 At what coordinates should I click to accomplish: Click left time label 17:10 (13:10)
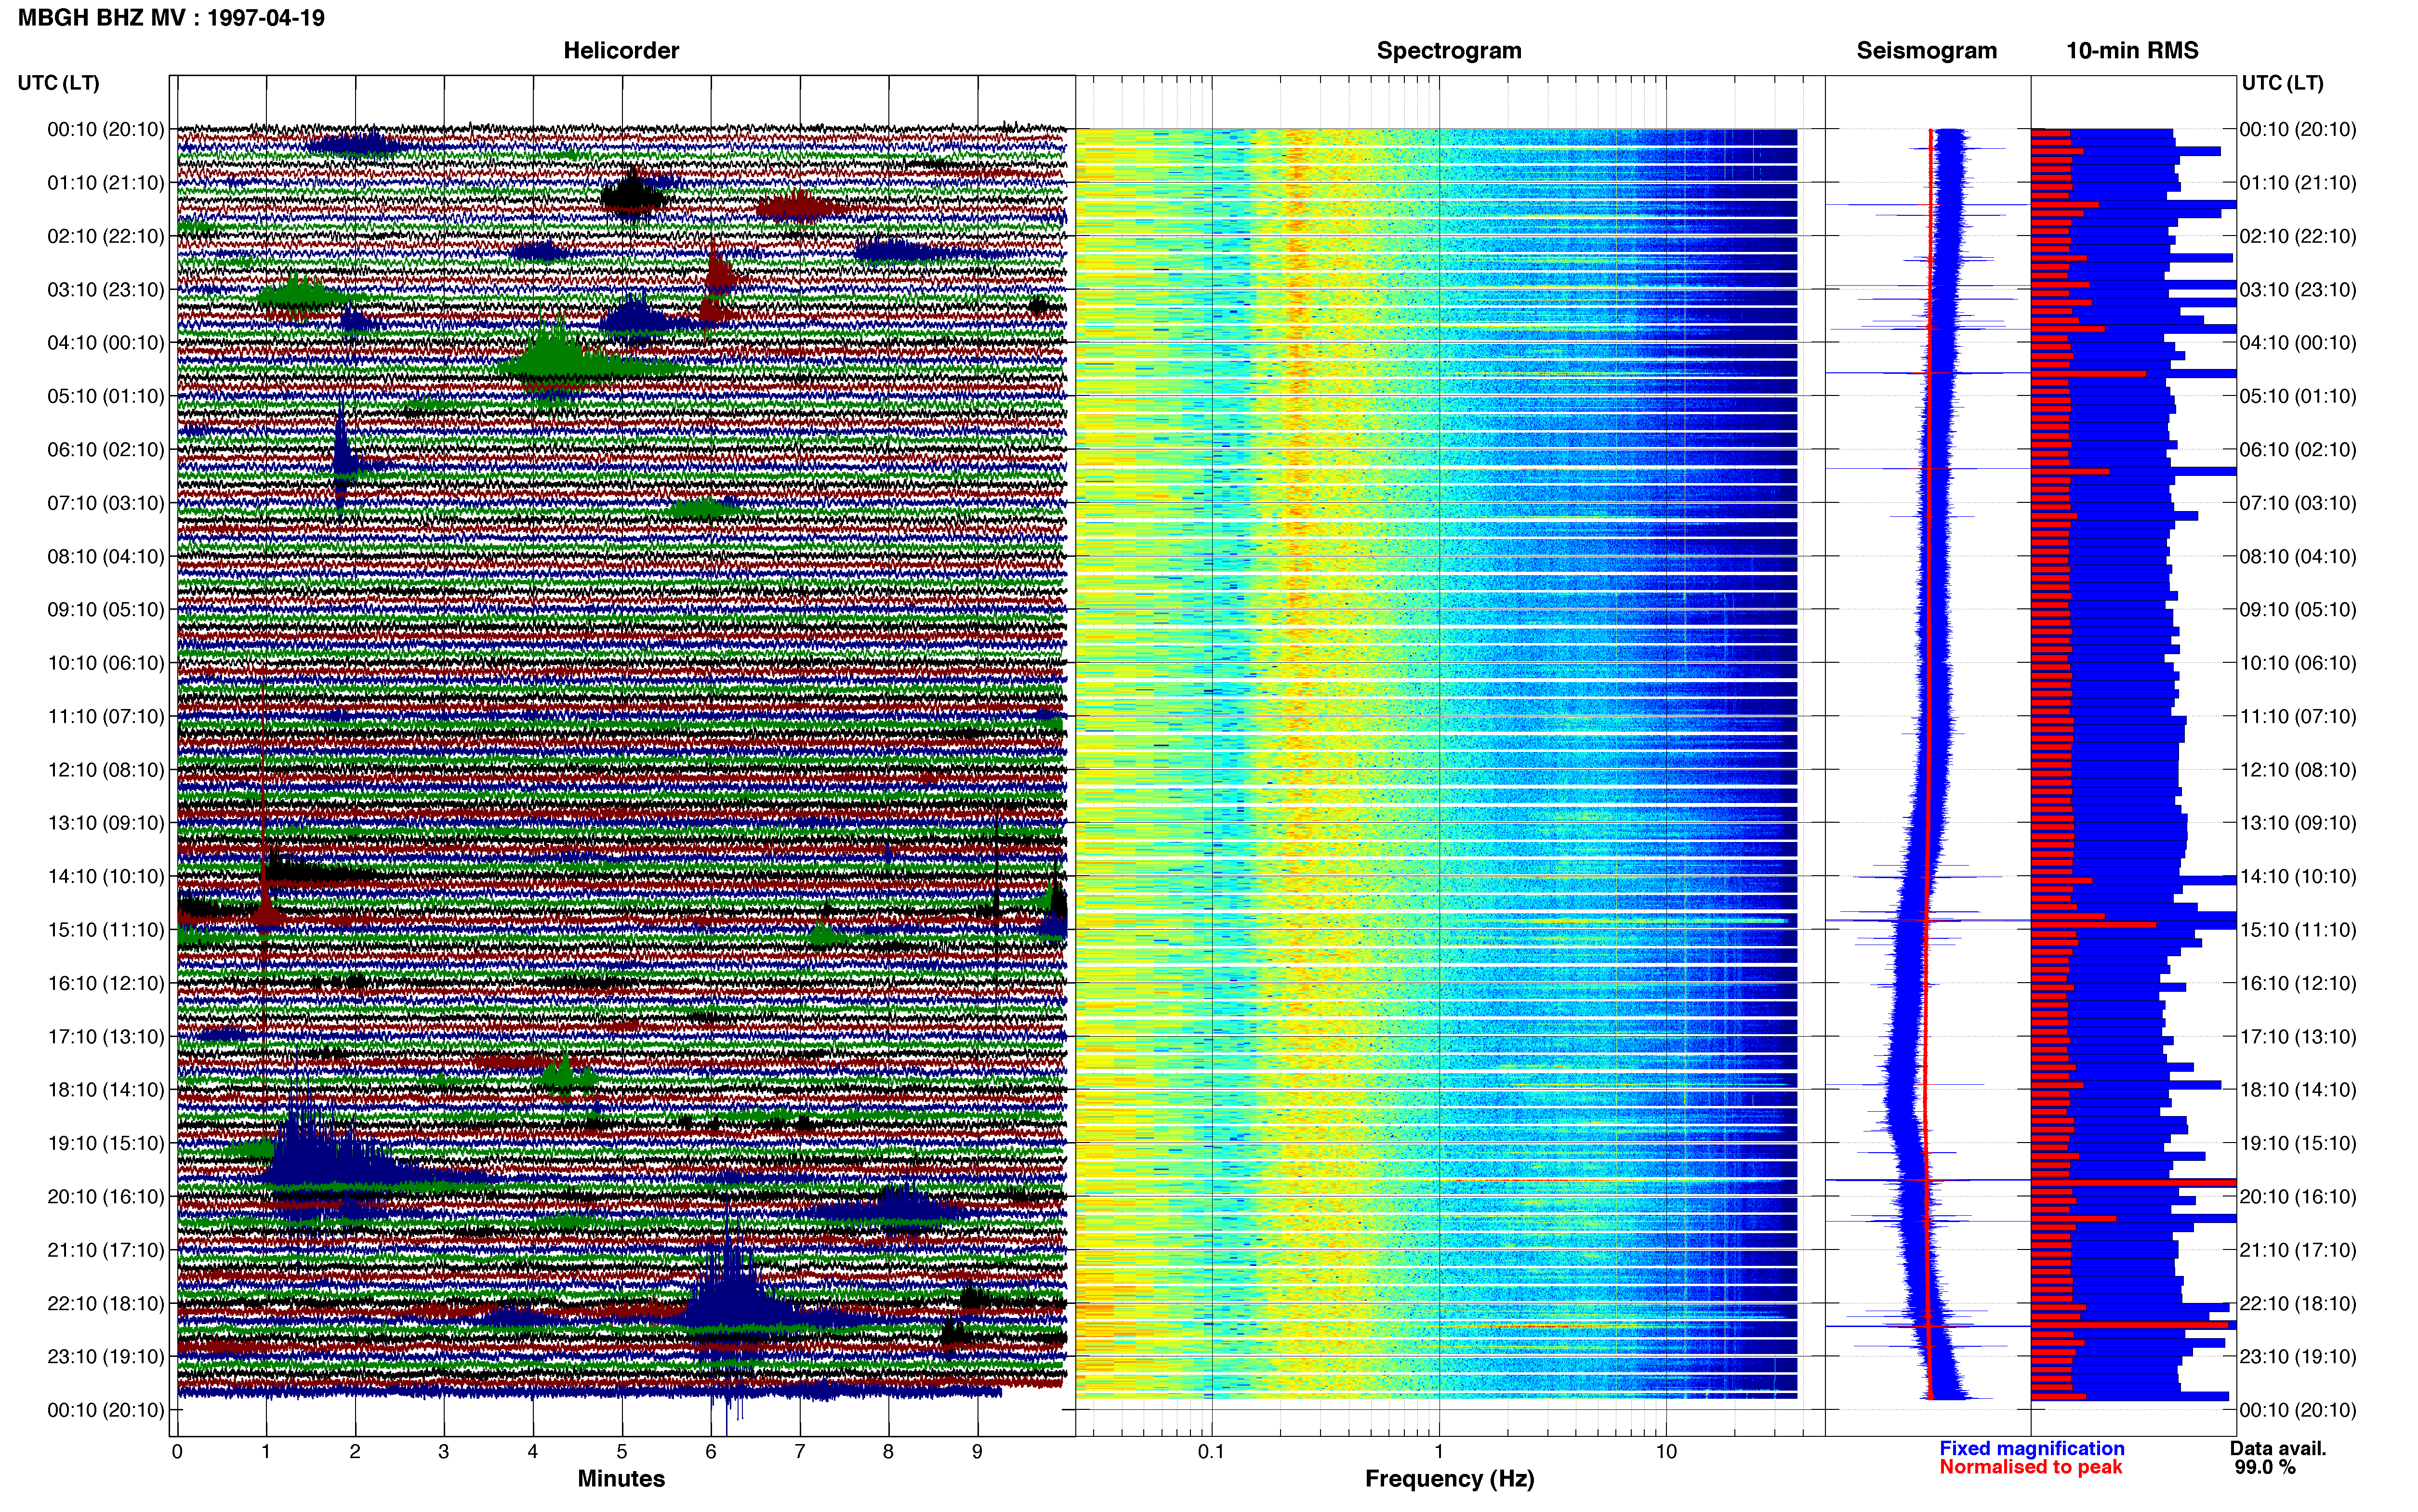pyautogui.click(x=106, y=1037)
